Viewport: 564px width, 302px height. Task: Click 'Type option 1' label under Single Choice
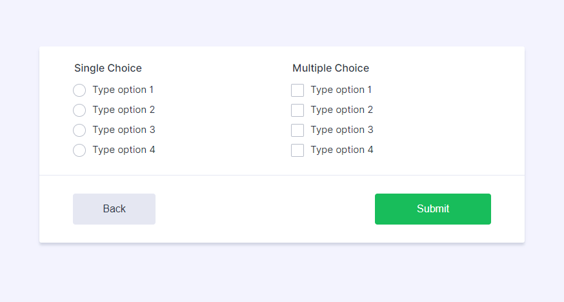(123, 90)
